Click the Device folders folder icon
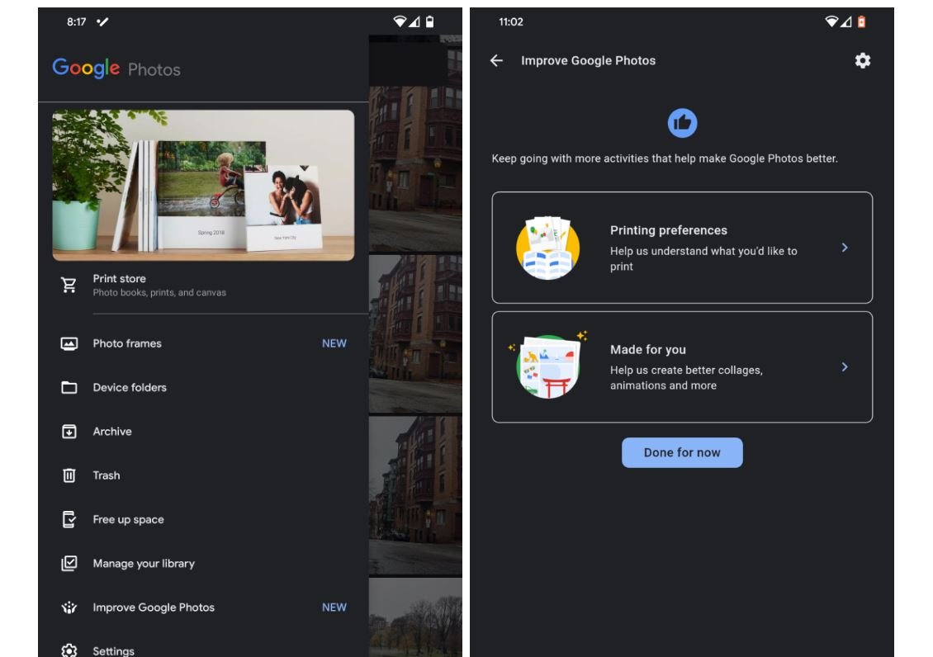 (x=69, y=387)
